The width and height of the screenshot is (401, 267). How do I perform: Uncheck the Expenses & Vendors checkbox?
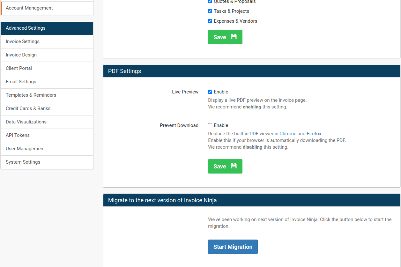click(210, 21)
